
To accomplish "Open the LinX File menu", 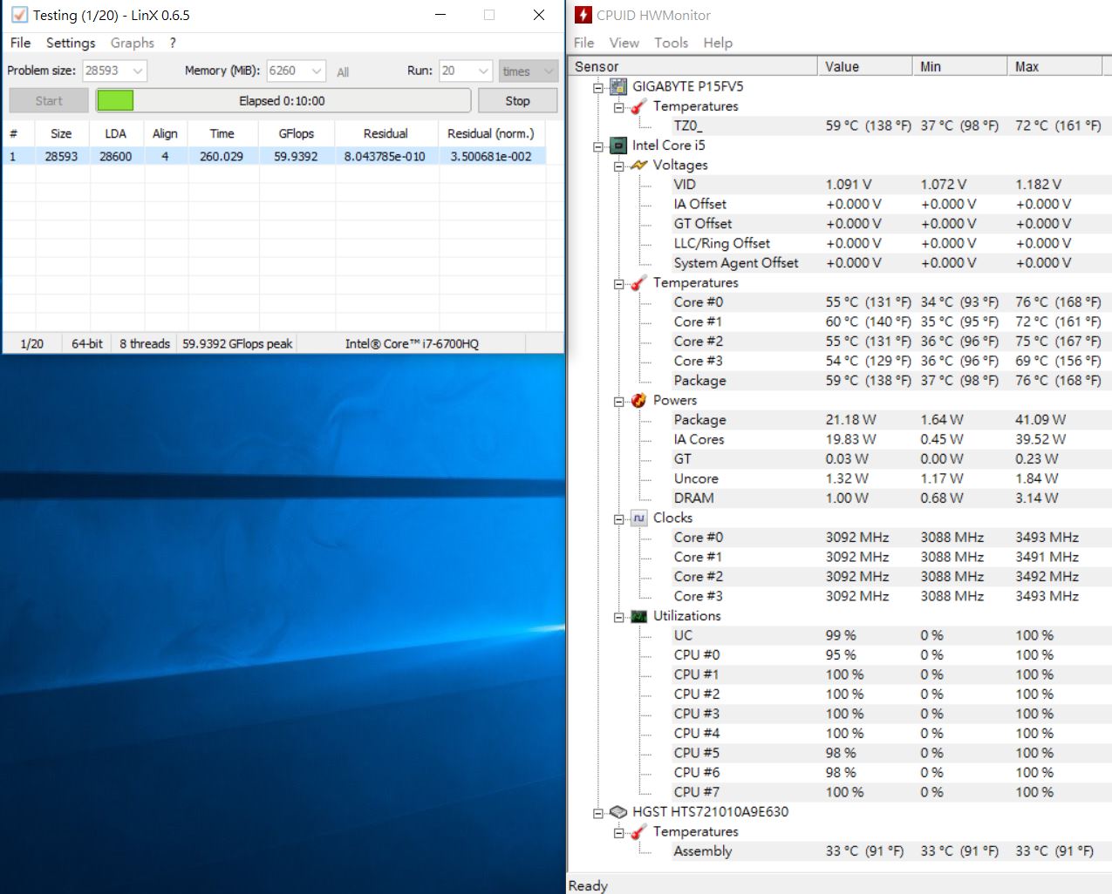I will (20, 43).
